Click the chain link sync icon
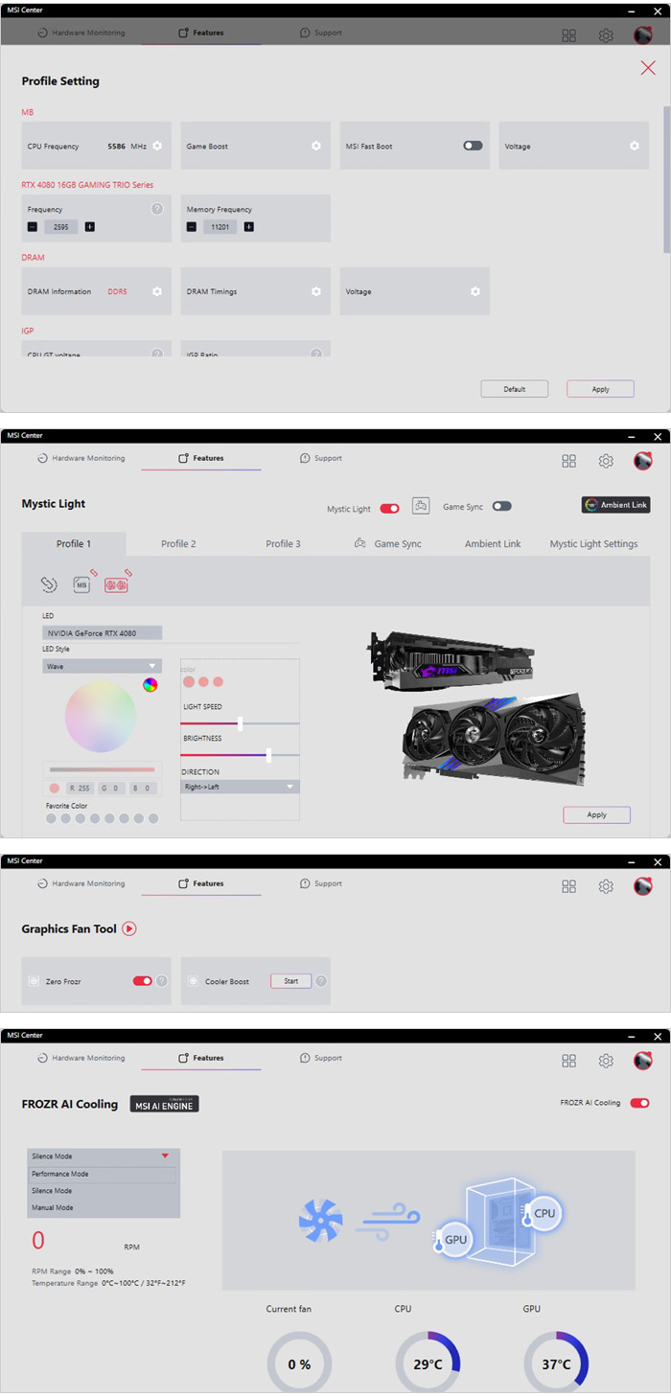Screen dimensions: 671x1397 tap(49, 584)
